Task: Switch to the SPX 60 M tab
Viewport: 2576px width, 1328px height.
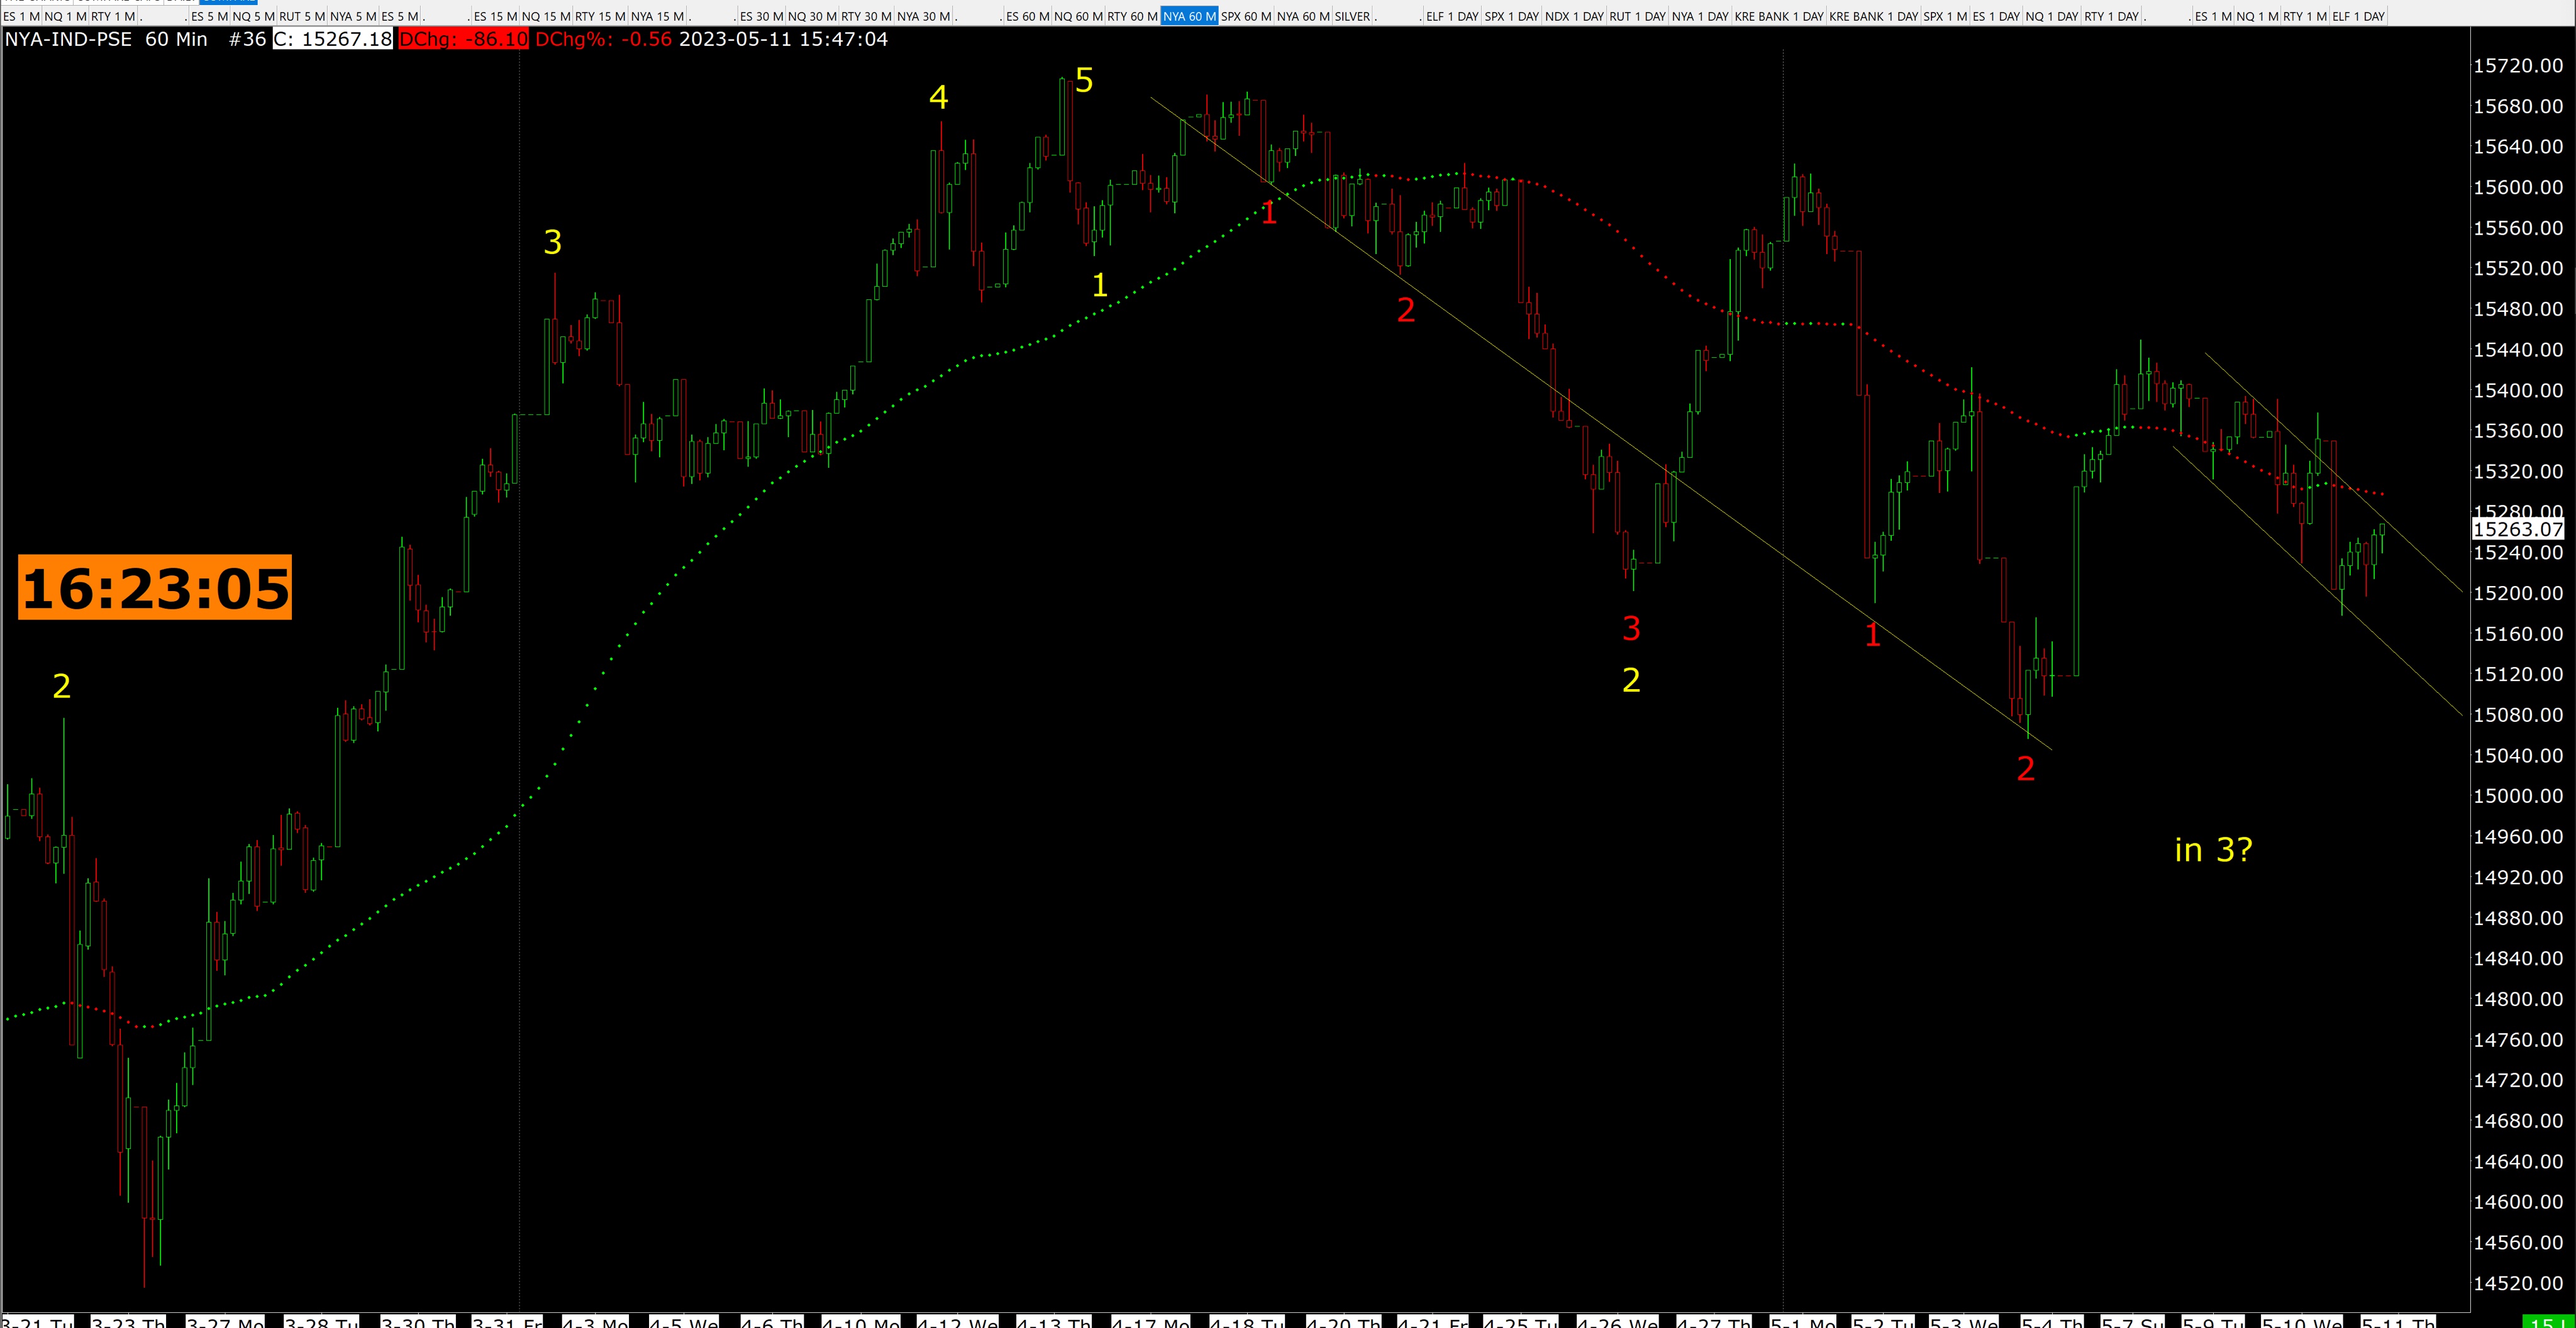Action: [1246, 16]
